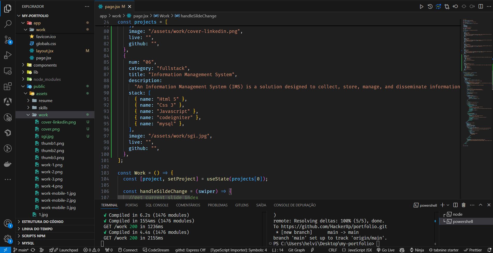This screenshot has height=253, width=493.
Task: Toggle githd Express Off in status bar
Action: pyautogui.click(x=190, y=250)
